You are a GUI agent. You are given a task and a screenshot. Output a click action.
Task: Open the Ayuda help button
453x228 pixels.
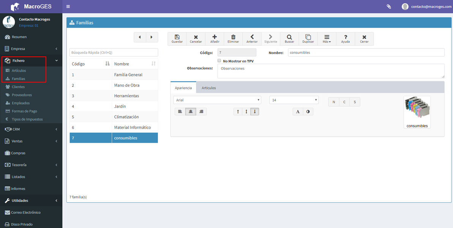coord(346,39)
